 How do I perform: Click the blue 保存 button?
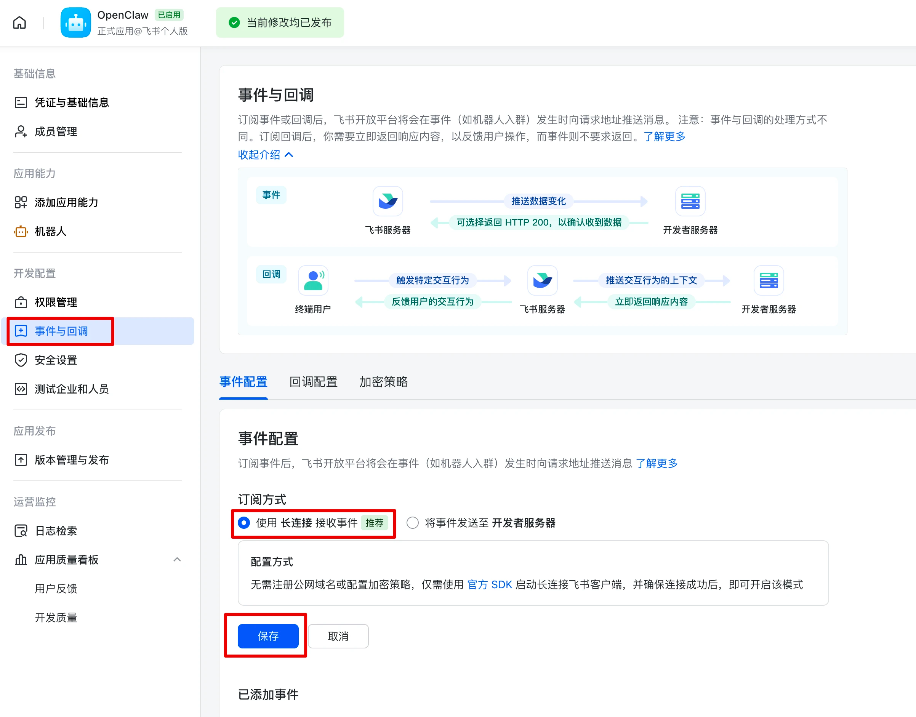coord(268,636)
